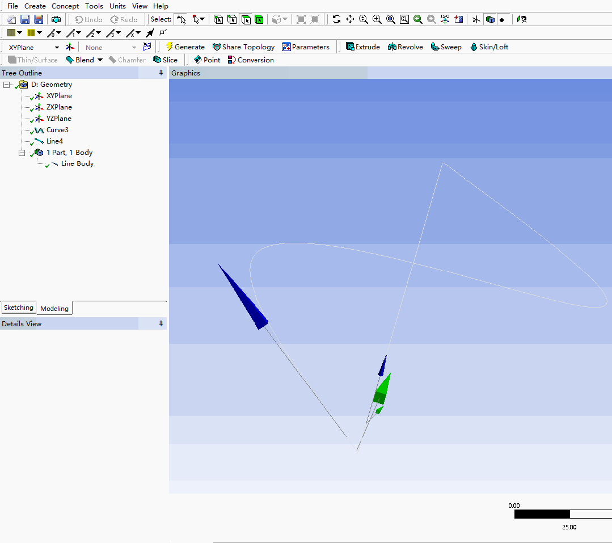Capture image with the camera icon

(56, 19)
